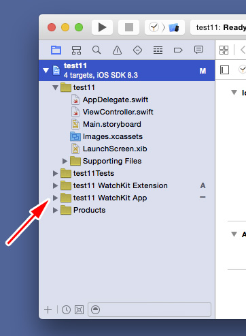
Task: Click the Run (play) button
Action: point(102,27)
